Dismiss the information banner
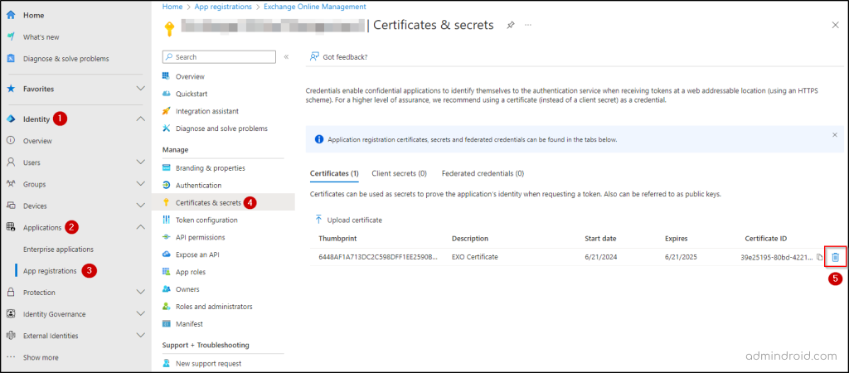Image resolution: width=849 pixels, height=373 pixels. point(834,134)
